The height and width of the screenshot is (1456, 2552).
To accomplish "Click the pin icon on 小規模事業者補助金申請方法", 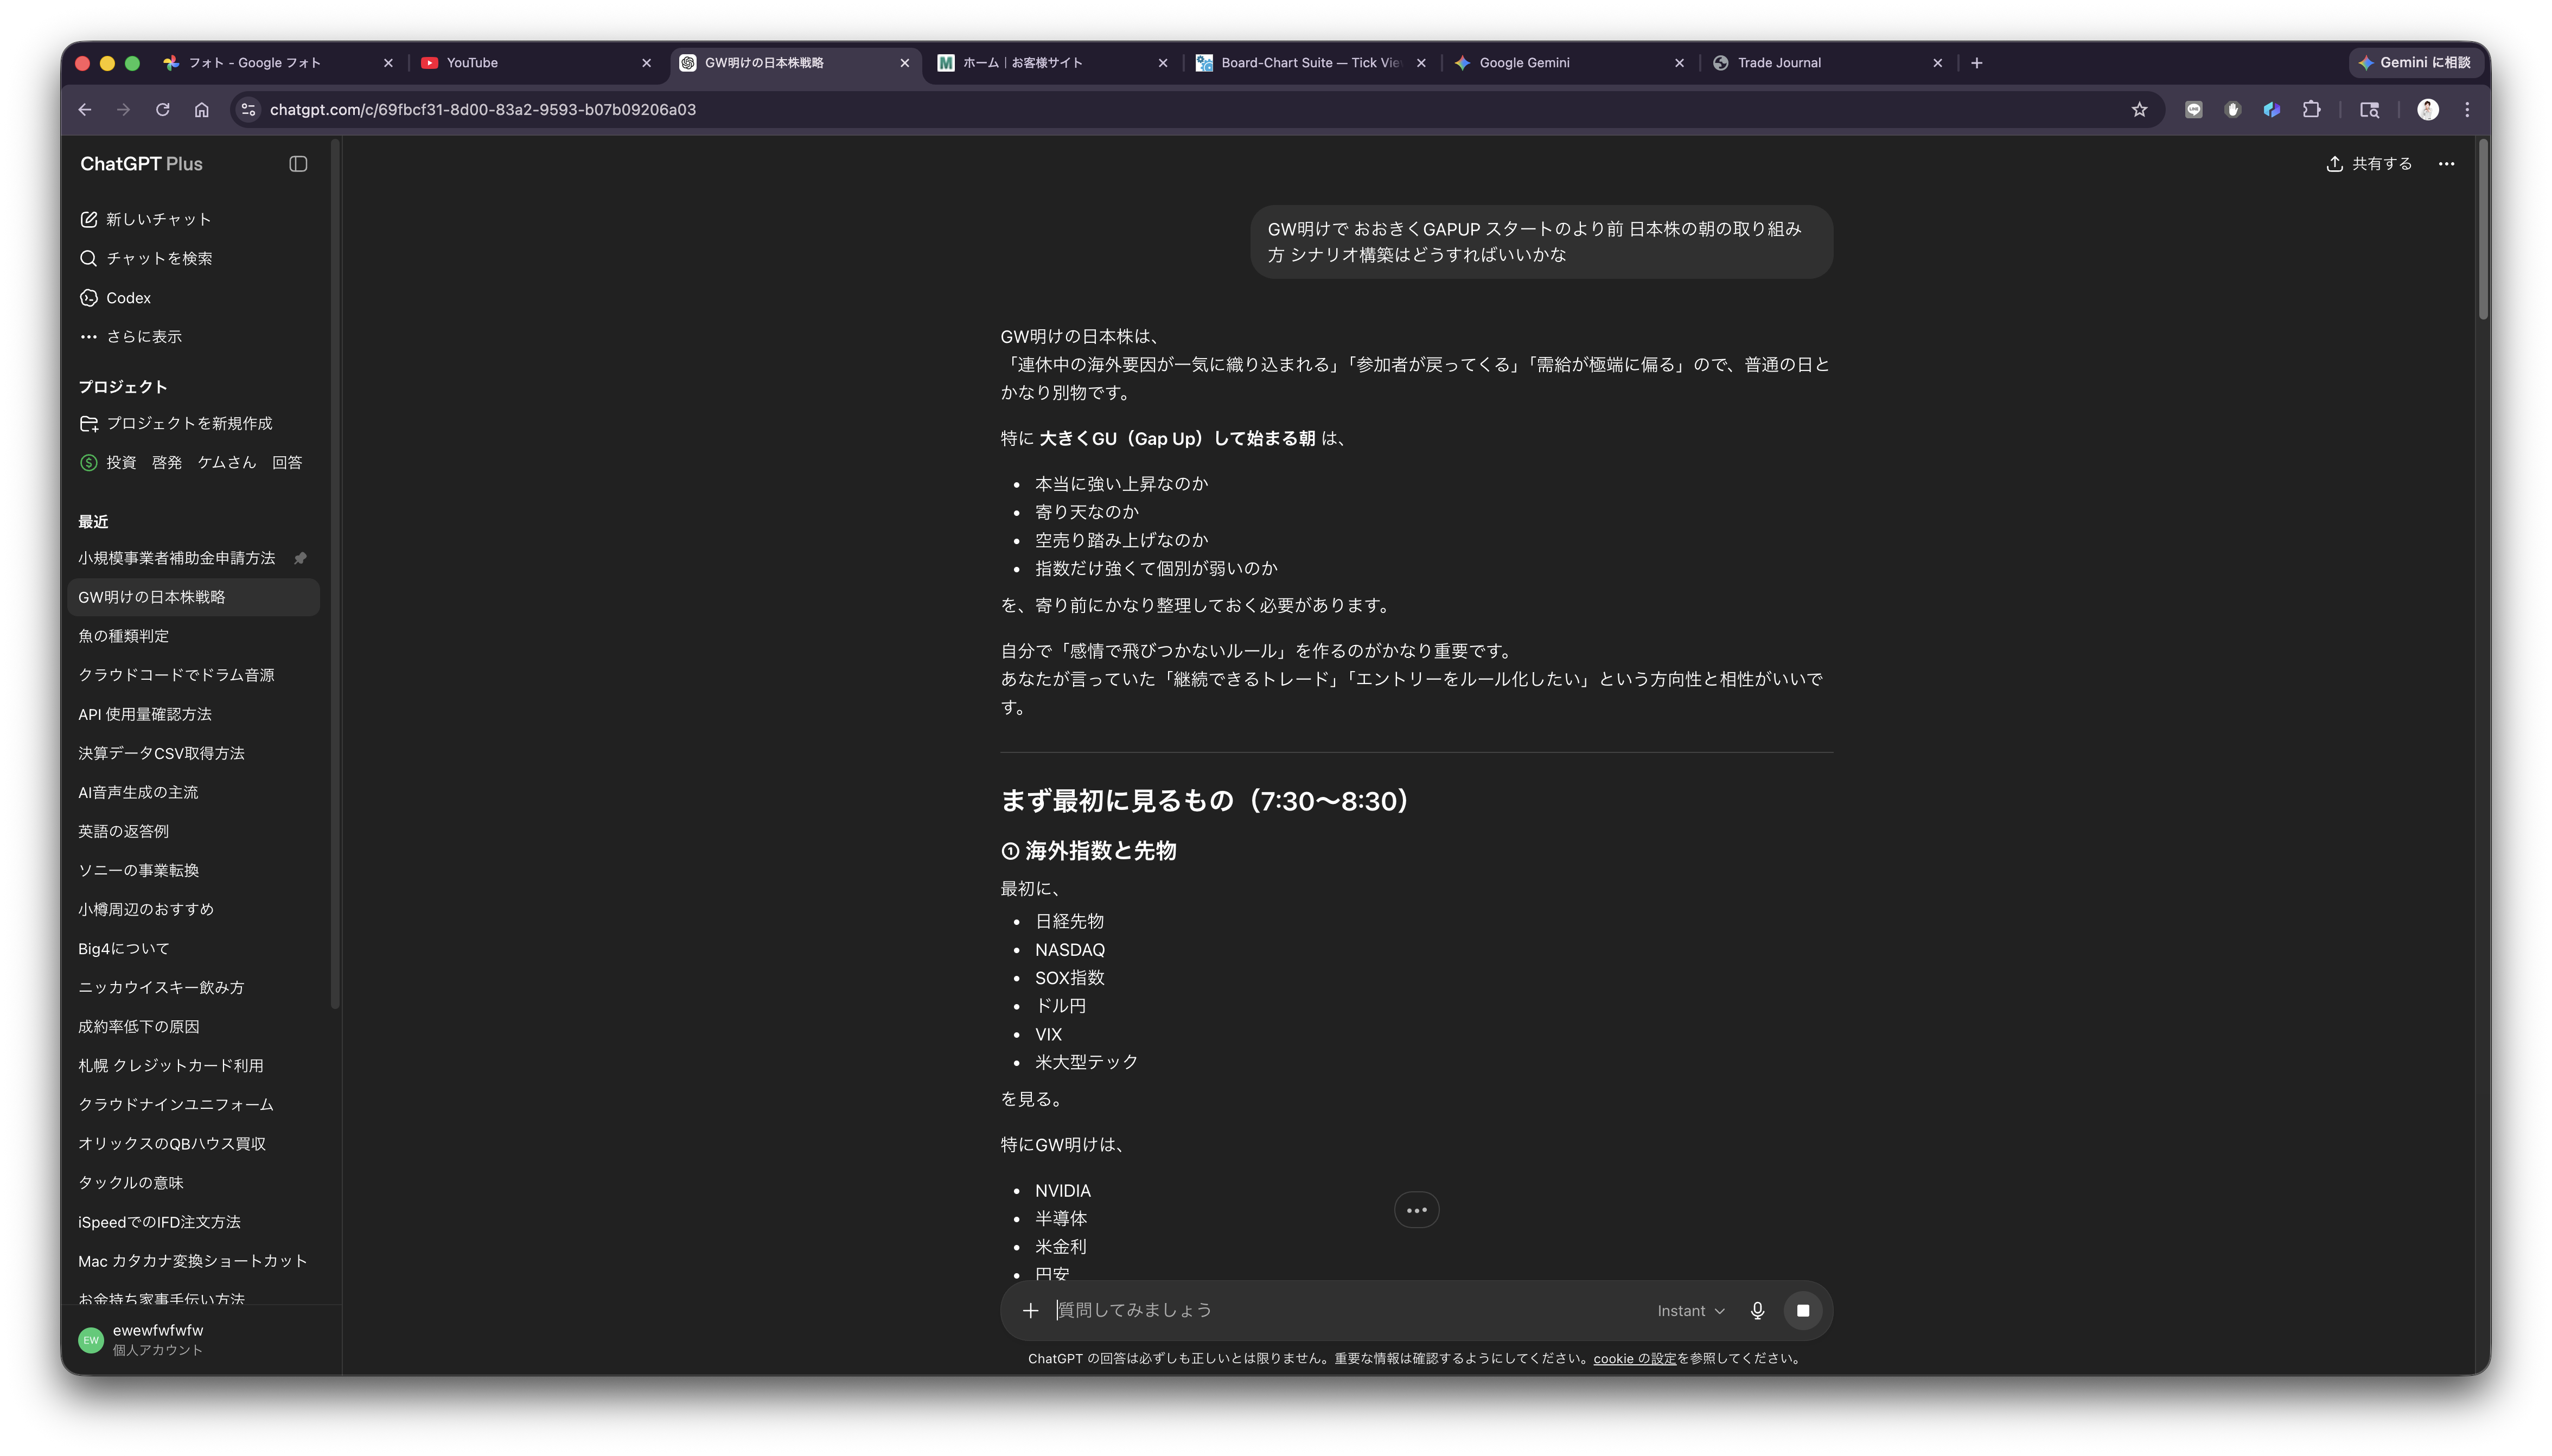I will pos(300,558).
